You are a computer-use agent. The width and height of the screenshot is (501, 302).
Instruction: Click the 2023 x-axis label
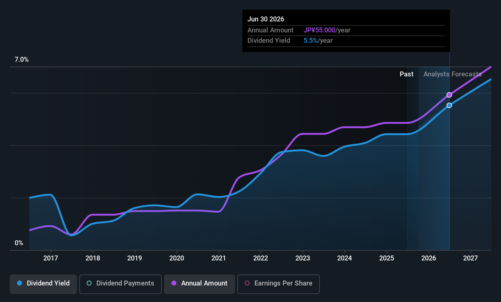coord(303,258)
